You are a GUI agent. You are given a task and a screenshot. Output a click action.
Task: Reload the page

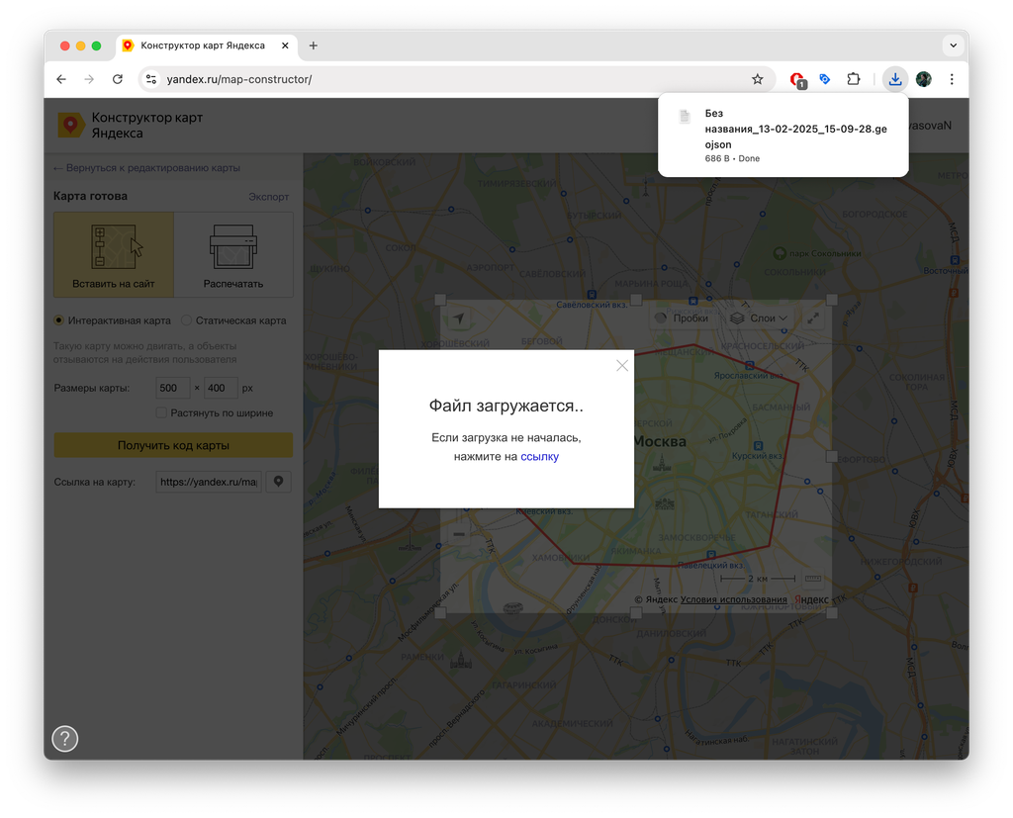pyautogui.click(x=117, y=79)
